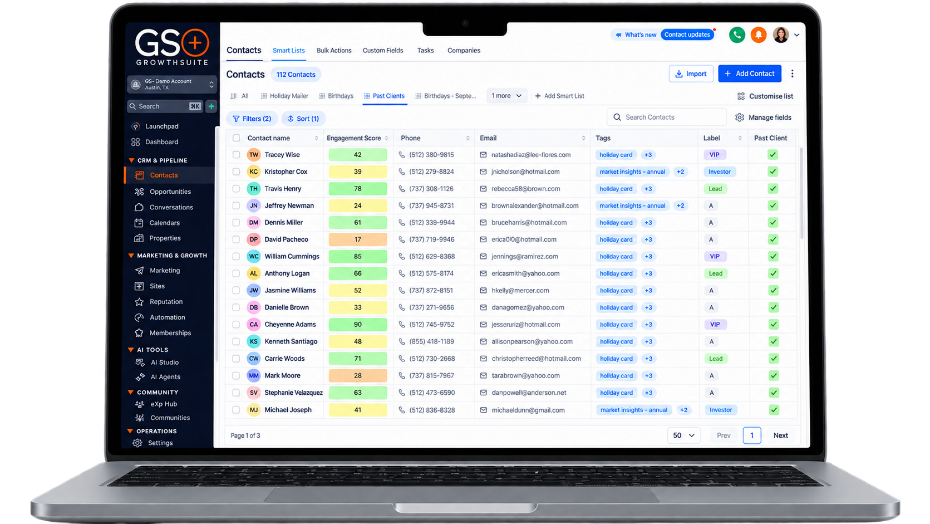Open Opportunities from the sidebar
The width and height of the screenshot is (930, 524).
tap(170, 192)
